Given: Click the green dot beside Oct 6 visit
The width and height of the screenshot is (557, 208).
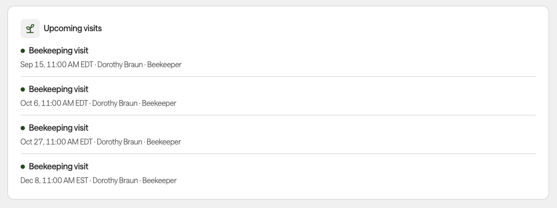Looking at the screenshot, I should click(x=23, y=89).
